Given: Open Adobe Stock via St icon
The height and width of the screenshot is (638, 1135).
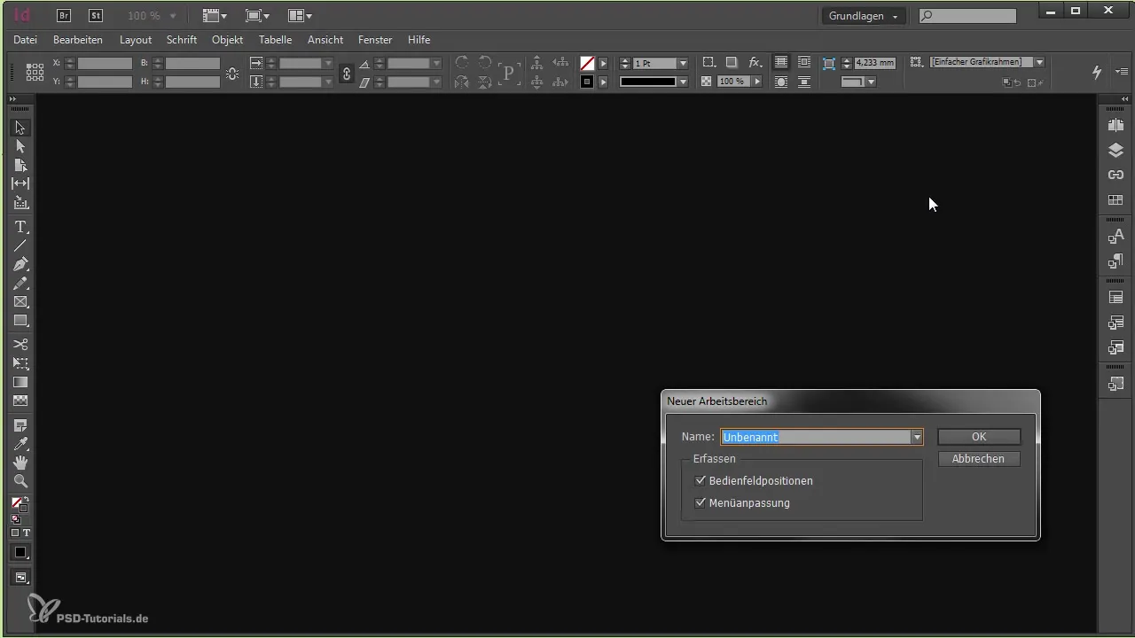Looking at the screenshot, I should (x=95, y=15).
